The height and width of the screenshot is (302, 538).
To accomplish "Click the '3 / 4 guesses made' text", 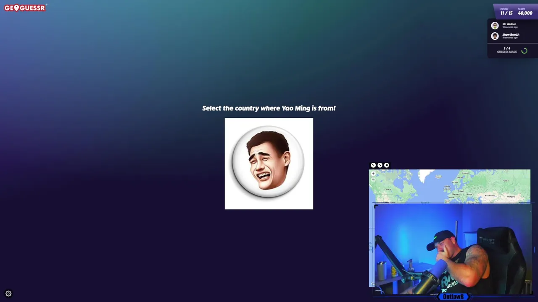I will click(x=507, y=50).
